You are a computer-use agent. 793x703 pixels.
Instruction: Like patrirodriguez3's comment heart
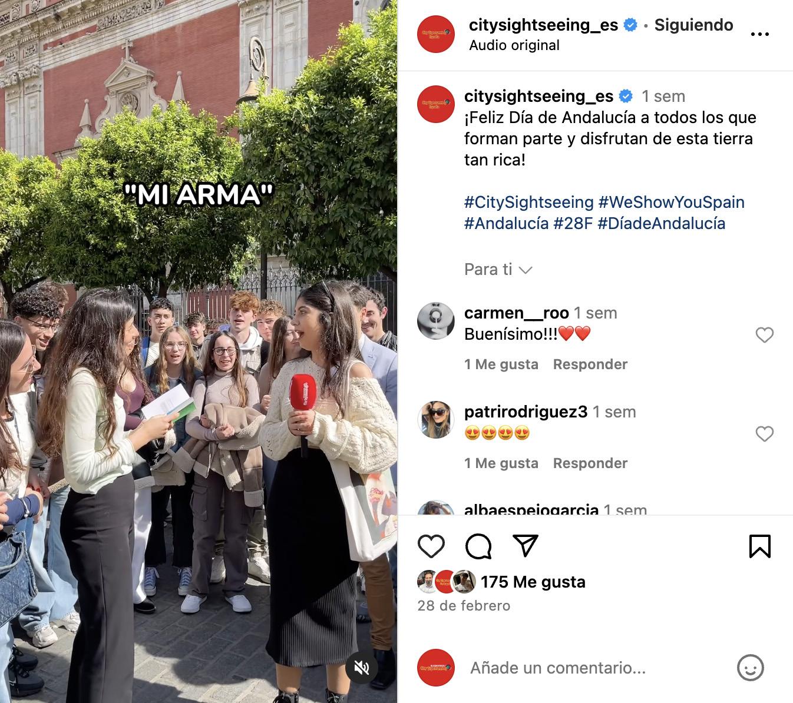point(764,434)
